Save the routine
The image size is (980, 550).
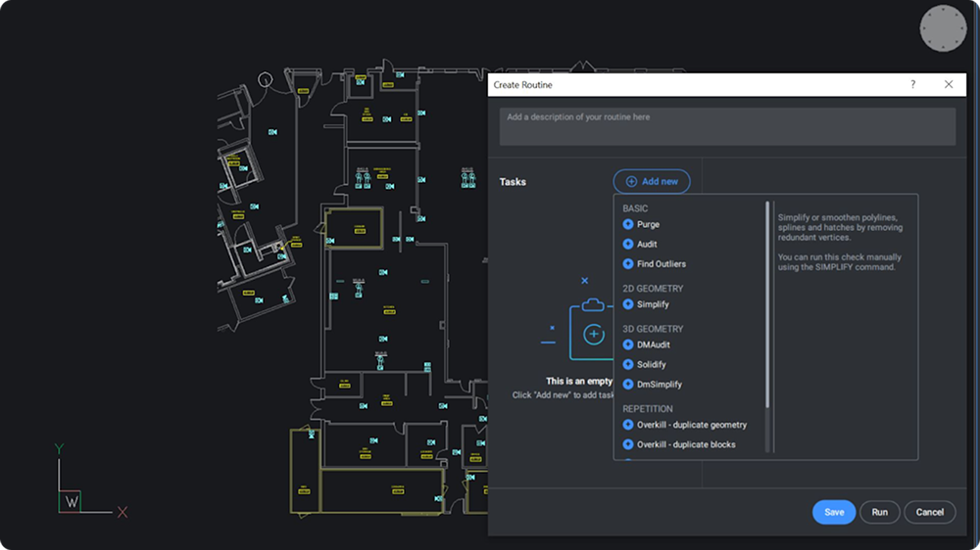point(834,512)
